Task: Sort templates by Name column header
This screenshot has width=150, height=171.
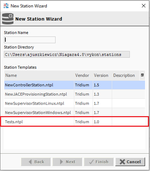Action: 39,75
